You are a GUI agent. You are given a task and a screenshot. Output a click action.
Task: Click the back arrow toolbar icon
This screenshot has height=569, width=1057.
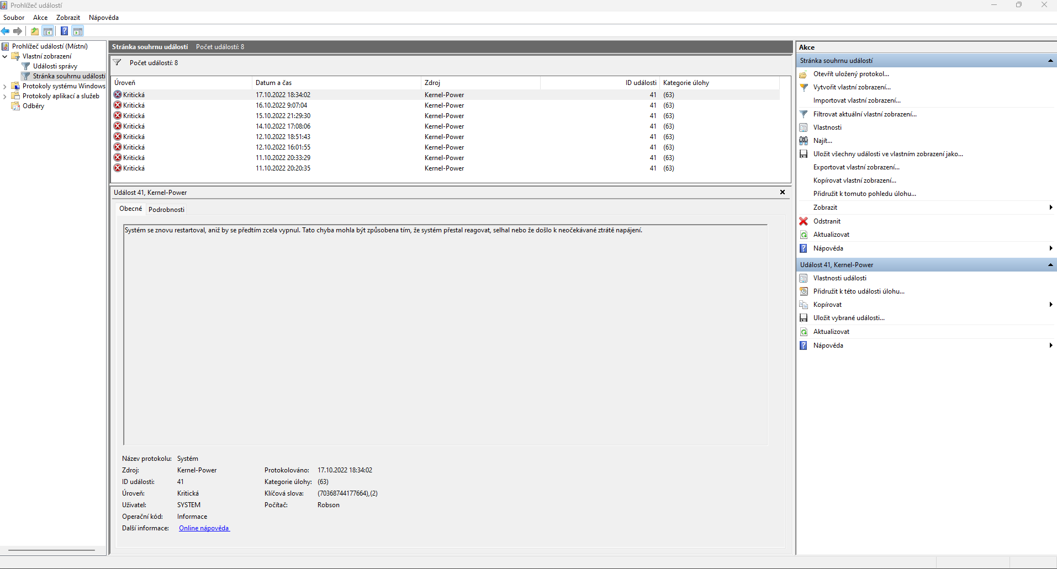click(6, 31)
